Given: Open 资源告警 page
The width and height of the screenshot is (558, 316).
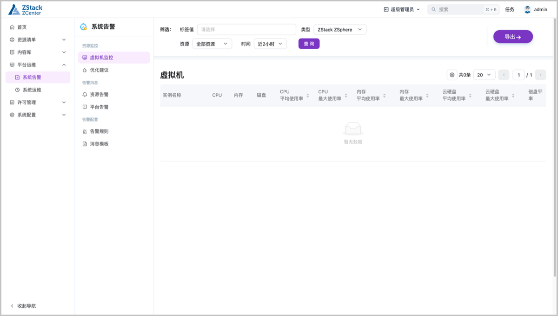Looking at the screenshot, I should tap(114, 95).
